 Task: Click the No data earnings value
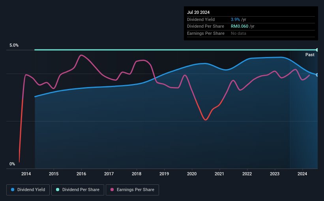pyautogui.click(x=238, y=33)
